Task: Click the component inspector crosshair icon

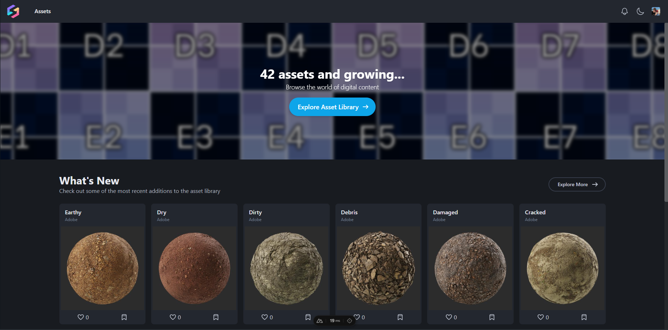Action: 350,321
